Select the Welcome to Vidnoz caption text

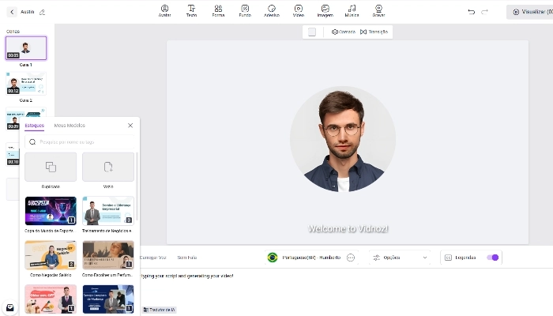348,229
